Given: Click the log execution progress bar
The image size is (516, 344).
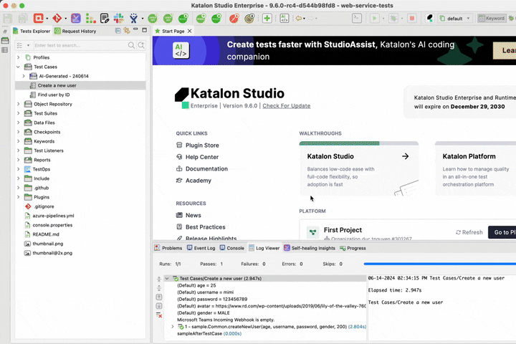Looking at the screenshot, I should pyautogui.click(x=439, y=264).
